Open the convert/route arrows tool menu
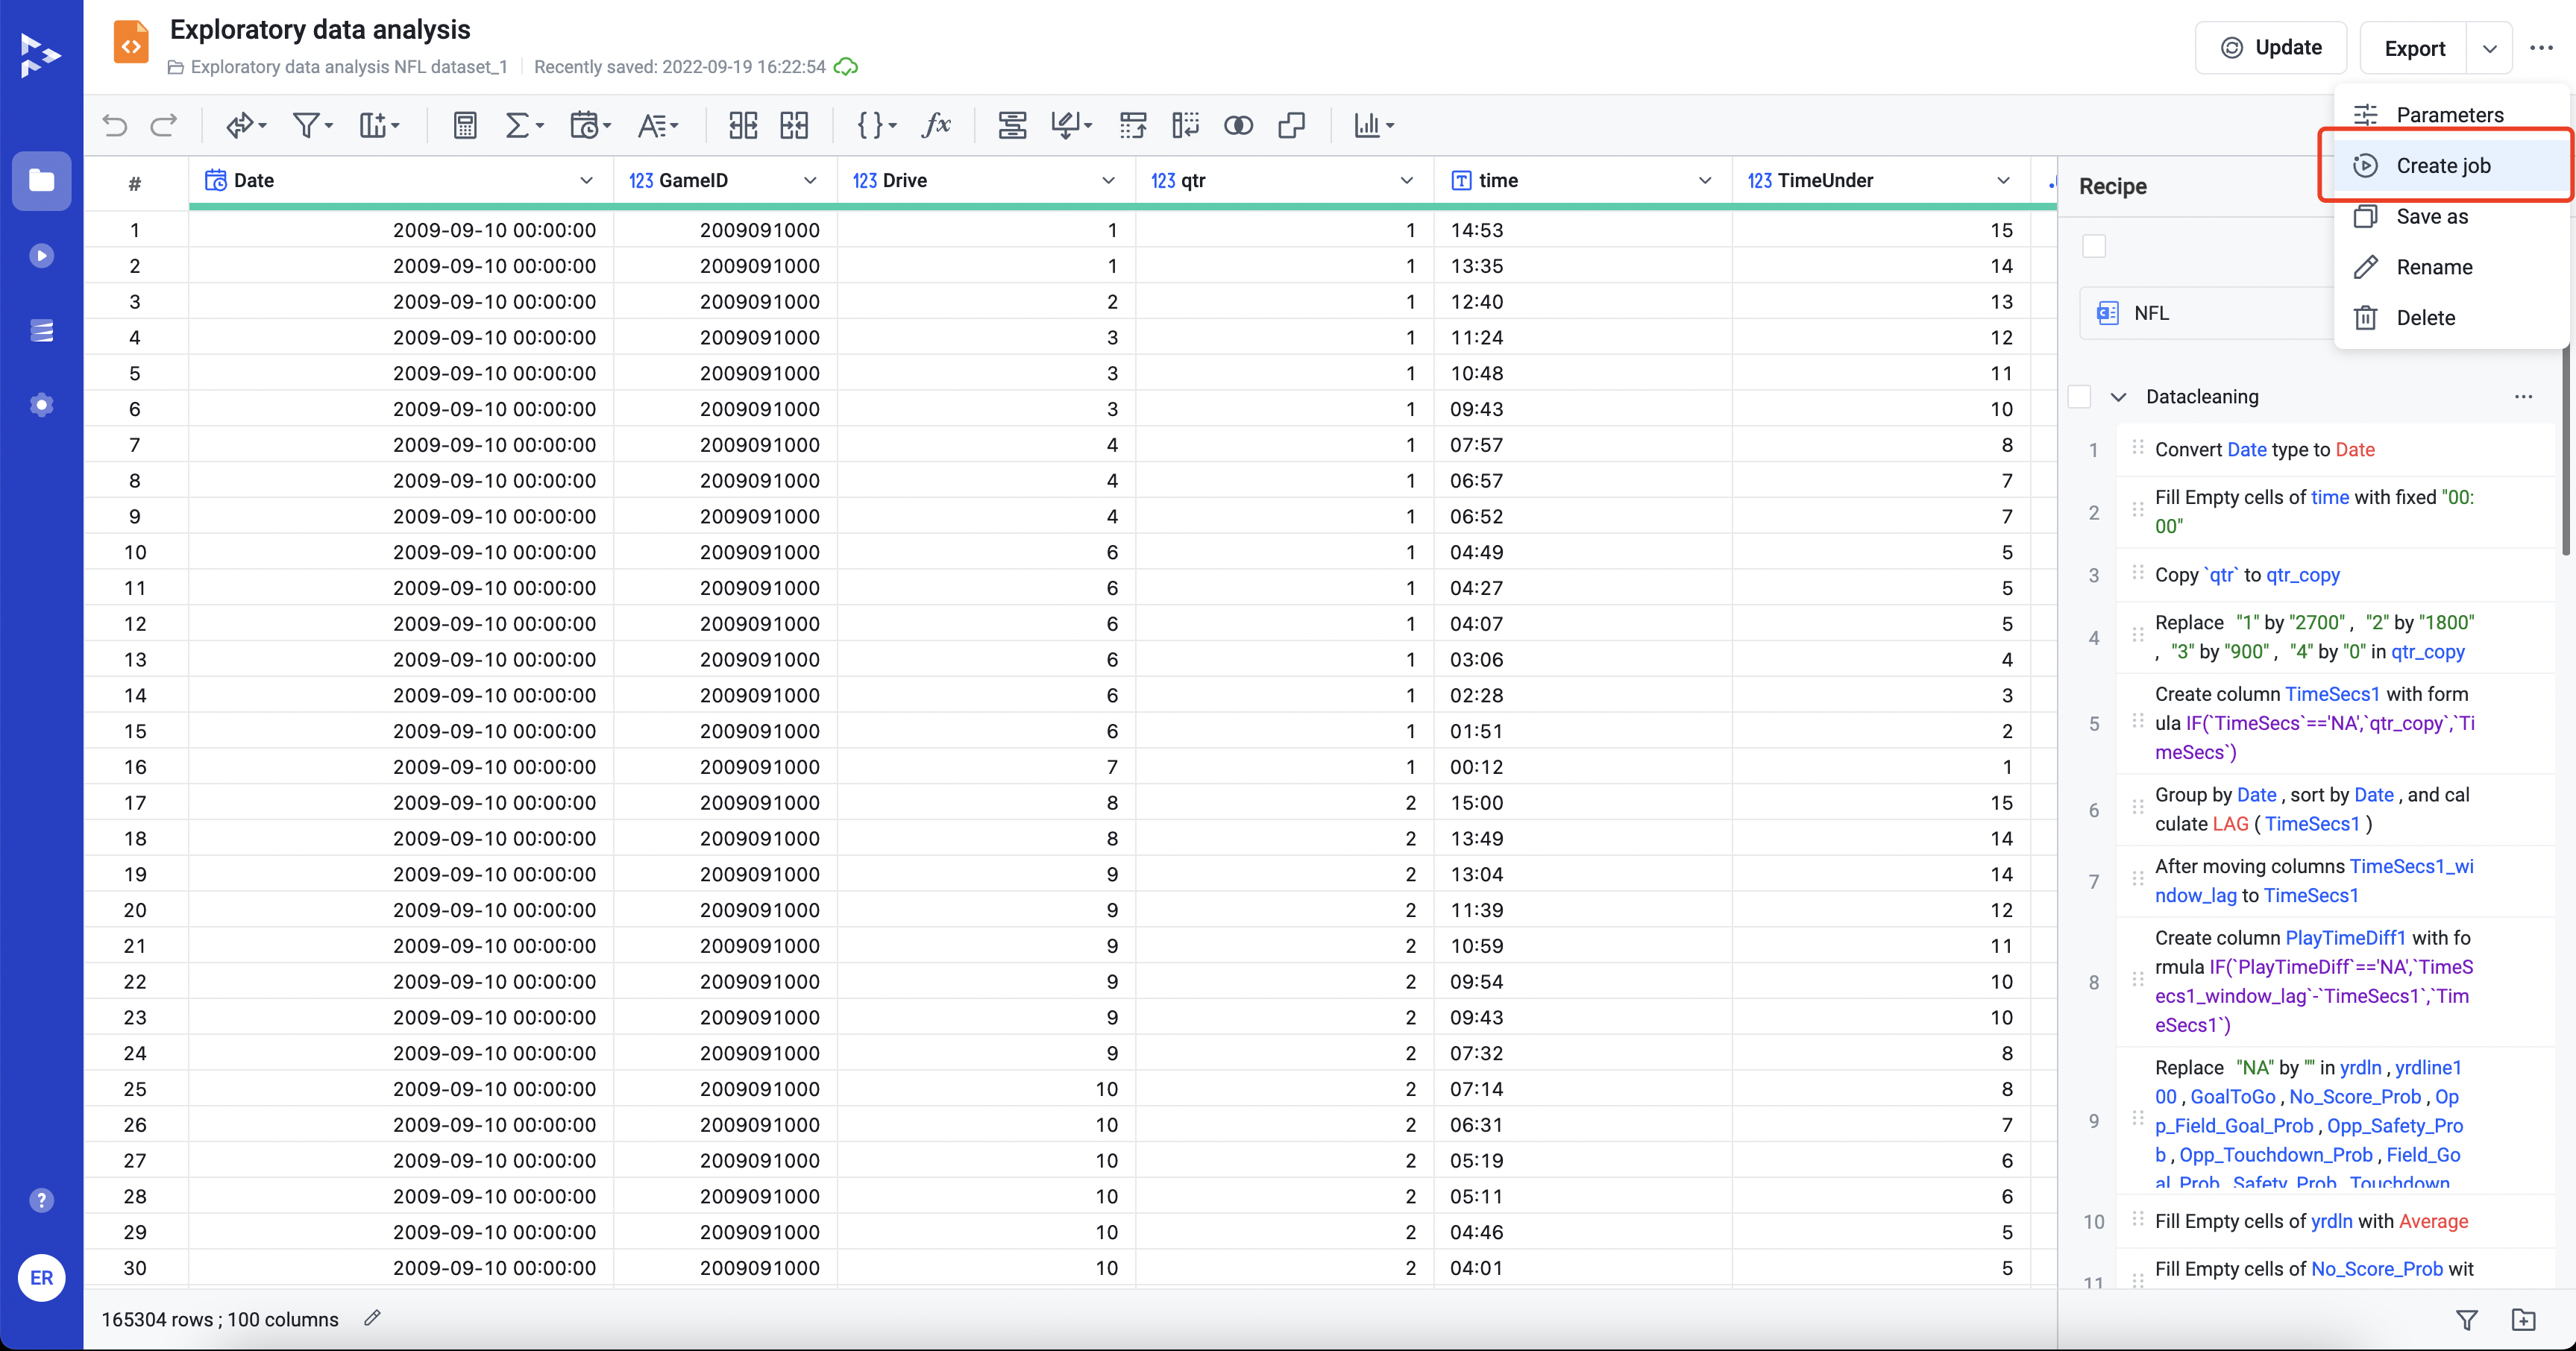Screen dimensions: 2576x1351 [246, 125]
